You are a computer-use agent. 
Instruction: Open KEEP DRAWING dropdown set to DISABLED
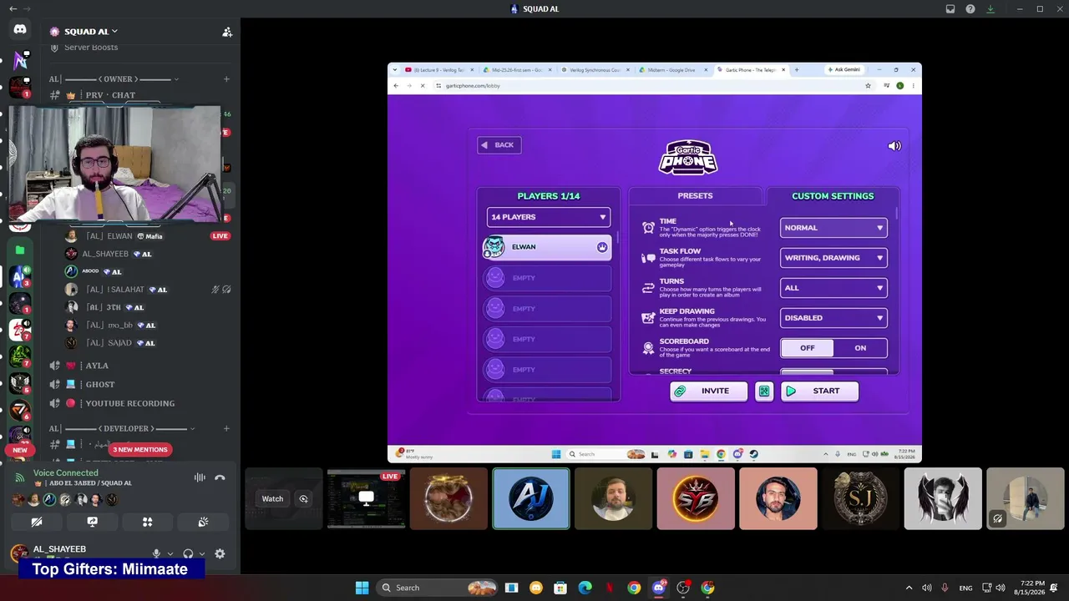(x=833, y=318)
